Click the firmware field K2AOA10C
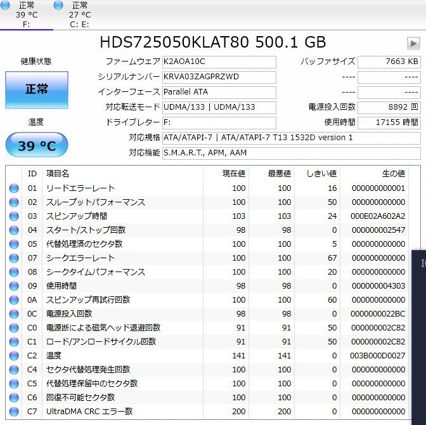Screen dimensions: 426x425 coord(219,62)
